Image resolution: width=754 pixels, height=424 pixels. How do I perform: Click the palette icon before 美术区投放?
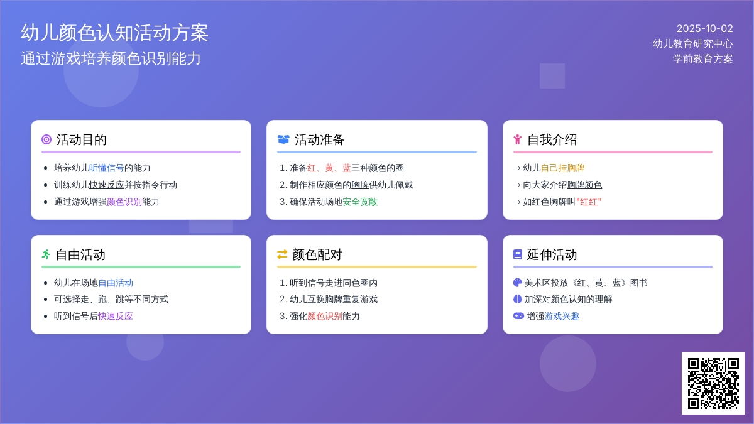[x=518, y=283]
